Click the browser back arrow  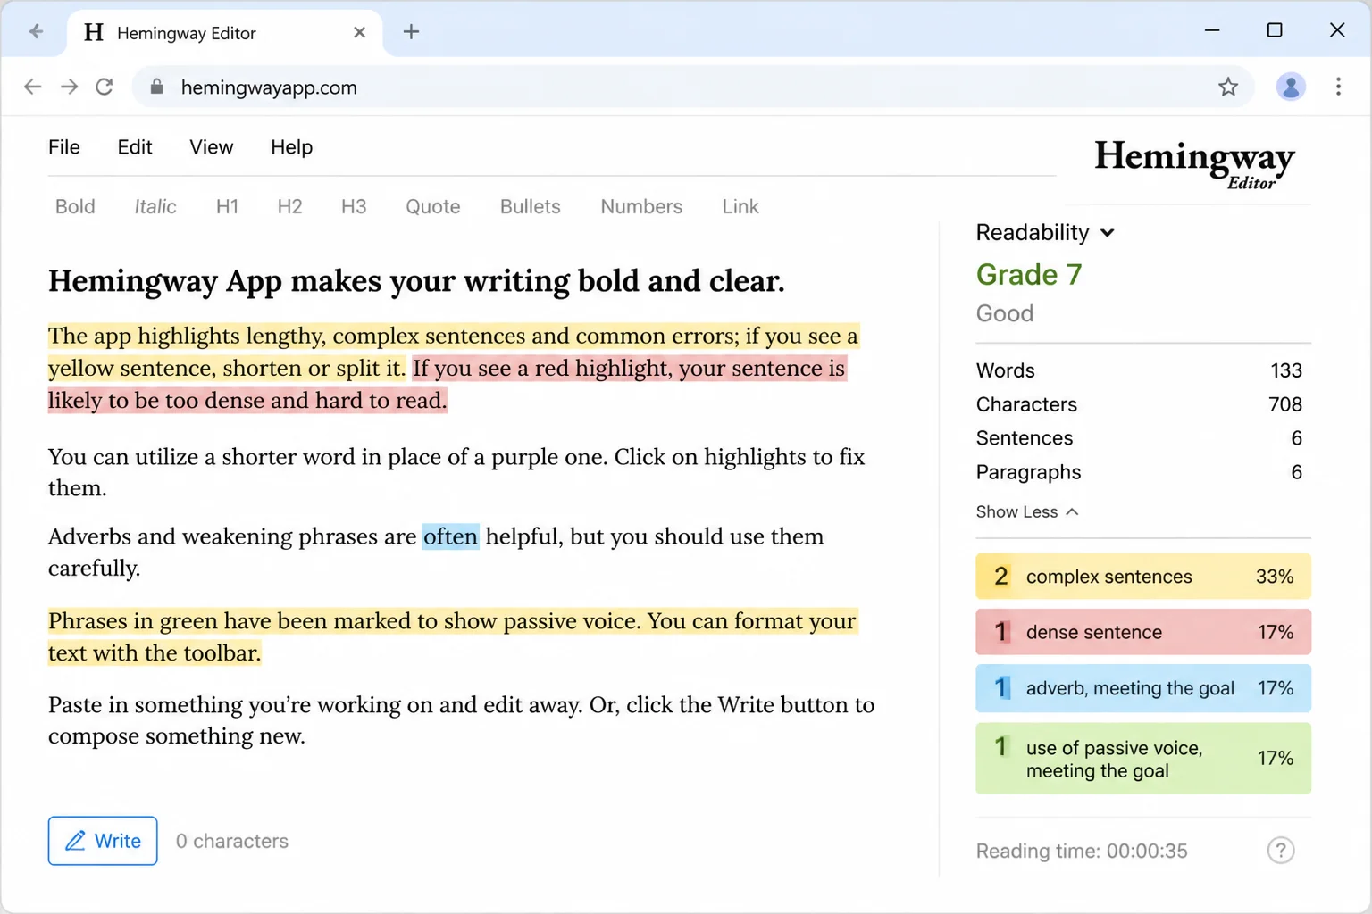[x=33, y=87]
